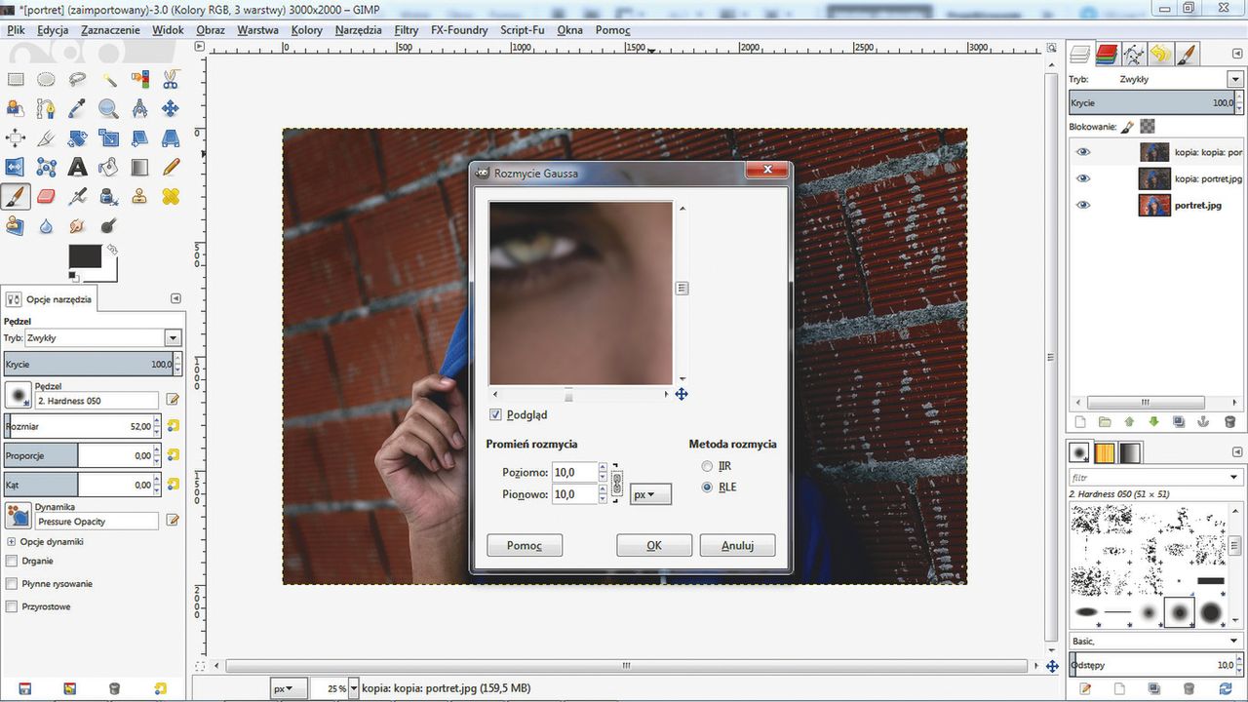Screen dimensions: 1248x702
Task: Select the Color Picker eyedropper tool
Action: 77,108
